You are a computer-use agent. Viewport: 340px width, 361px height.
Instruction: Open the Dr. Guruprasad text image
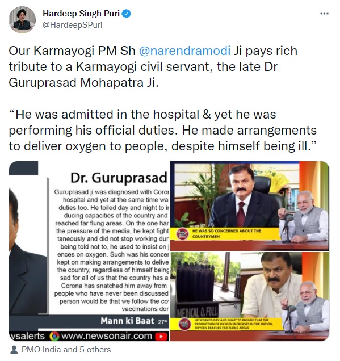click(89, 251)
